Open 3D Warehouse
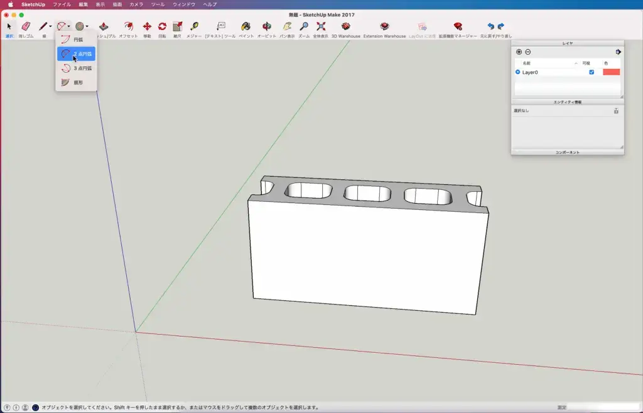The image size is (643, 413). (346, 26)
